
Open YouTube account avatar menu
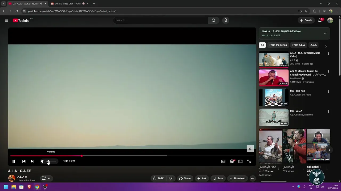[x=330, y=20]
